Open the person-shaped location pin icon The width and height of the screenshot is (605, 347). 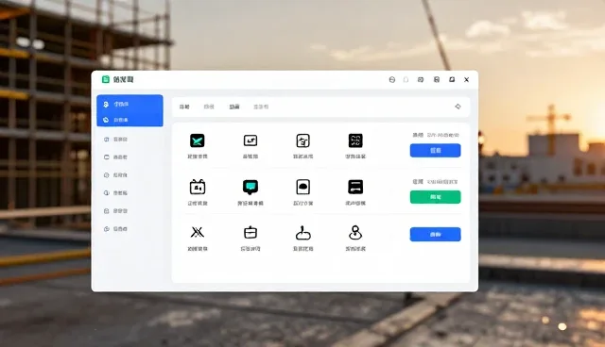pos(355,232)
